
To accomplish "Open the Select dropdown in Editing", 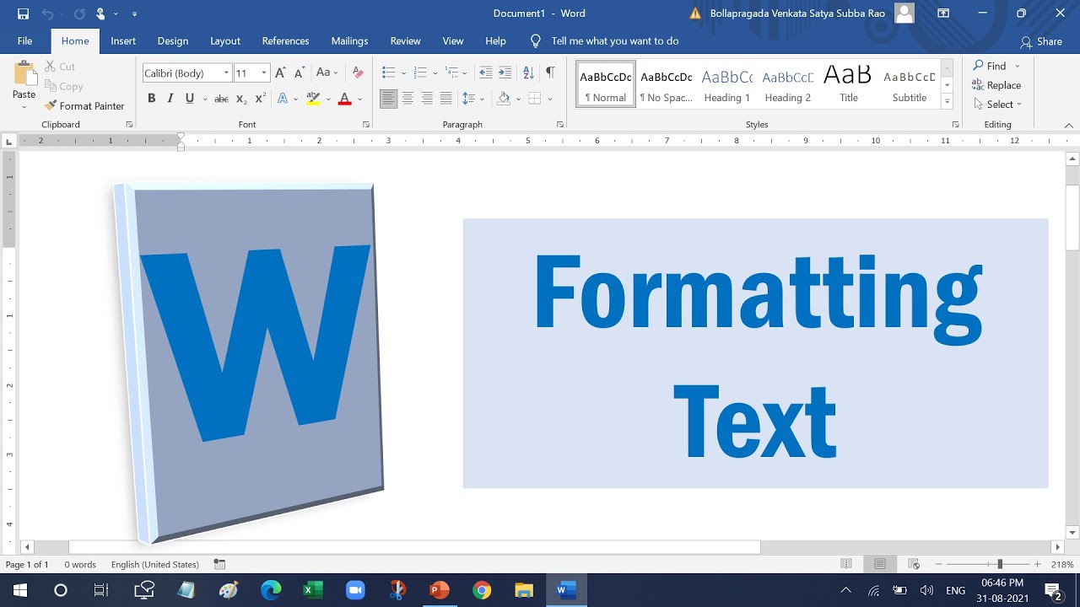I will pos(996,105).
